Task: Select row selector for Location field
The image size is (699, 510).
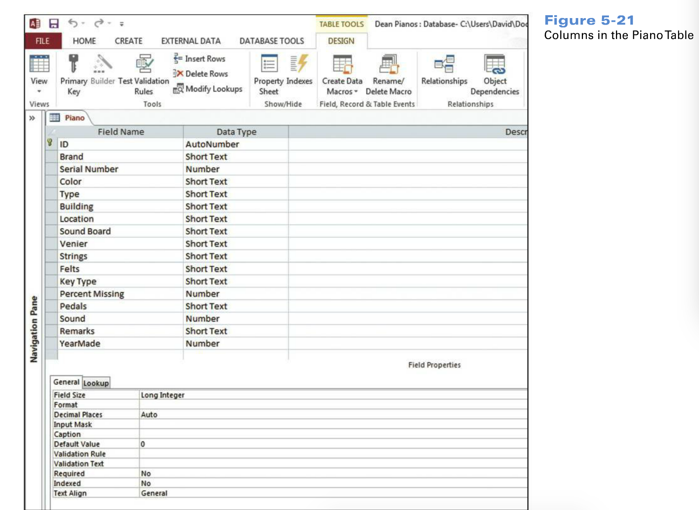Action: point(52,219)
